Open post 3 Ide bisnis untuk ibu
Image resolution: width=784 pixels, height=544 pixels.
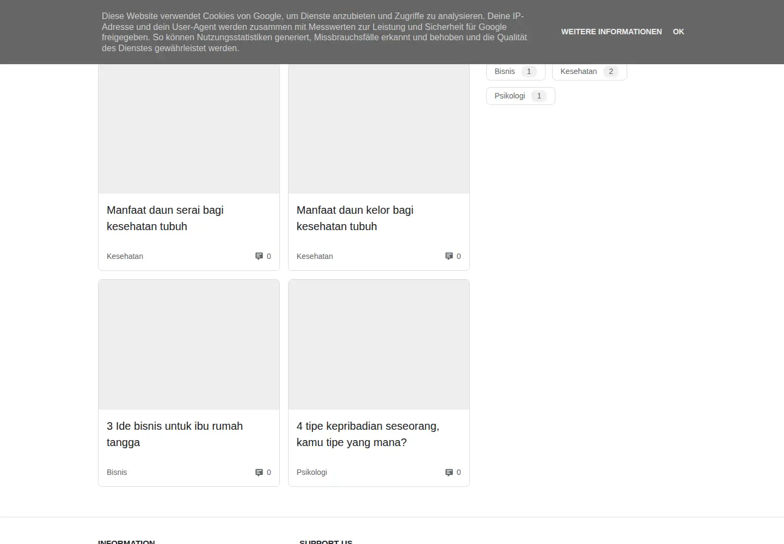tap(175, 434)
